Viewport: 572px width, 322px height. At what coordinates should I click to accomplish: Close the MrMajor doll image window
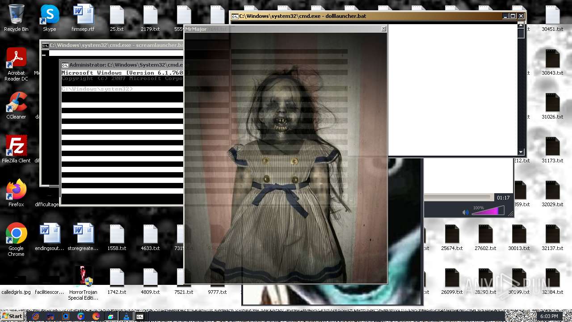tap(383, 29)
